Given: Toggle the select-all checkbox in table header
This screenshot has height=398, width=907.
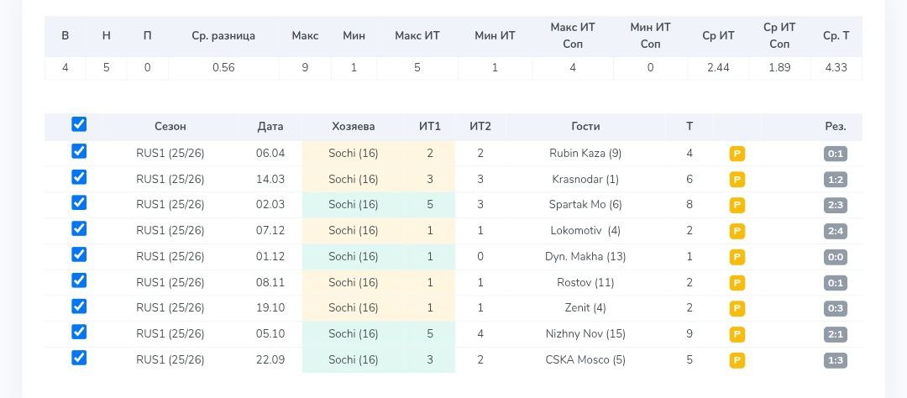Looking at the screenshot, I should [79, 124].
